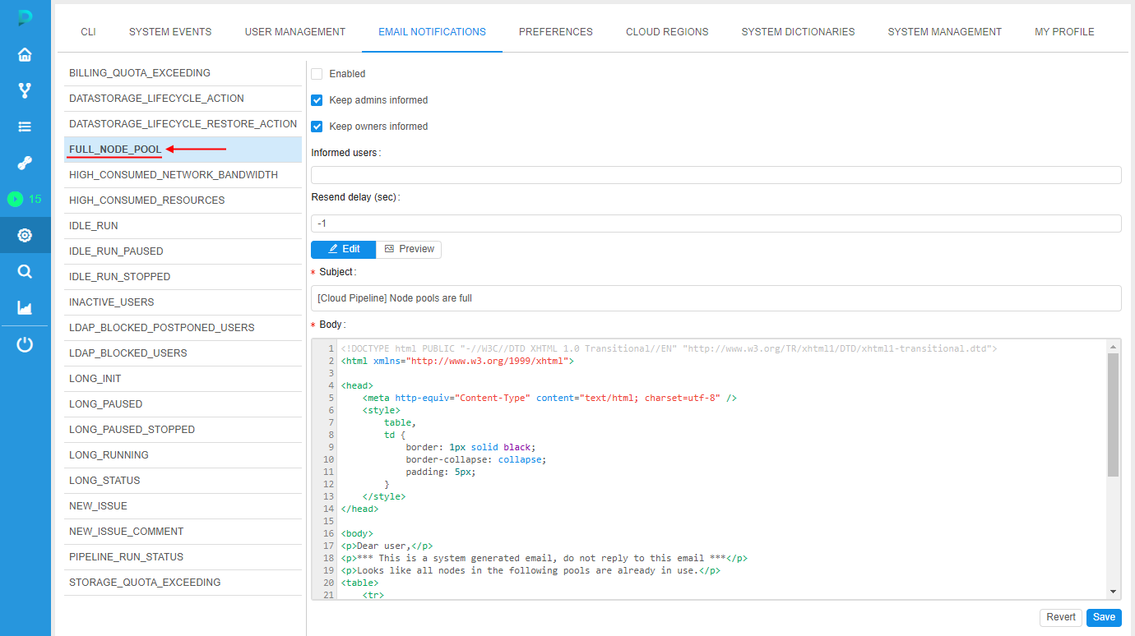
Task: Select STORAGE_QUOTA_EXCEEDING notification
Action: pyautogui.click(x=183, y=583)
